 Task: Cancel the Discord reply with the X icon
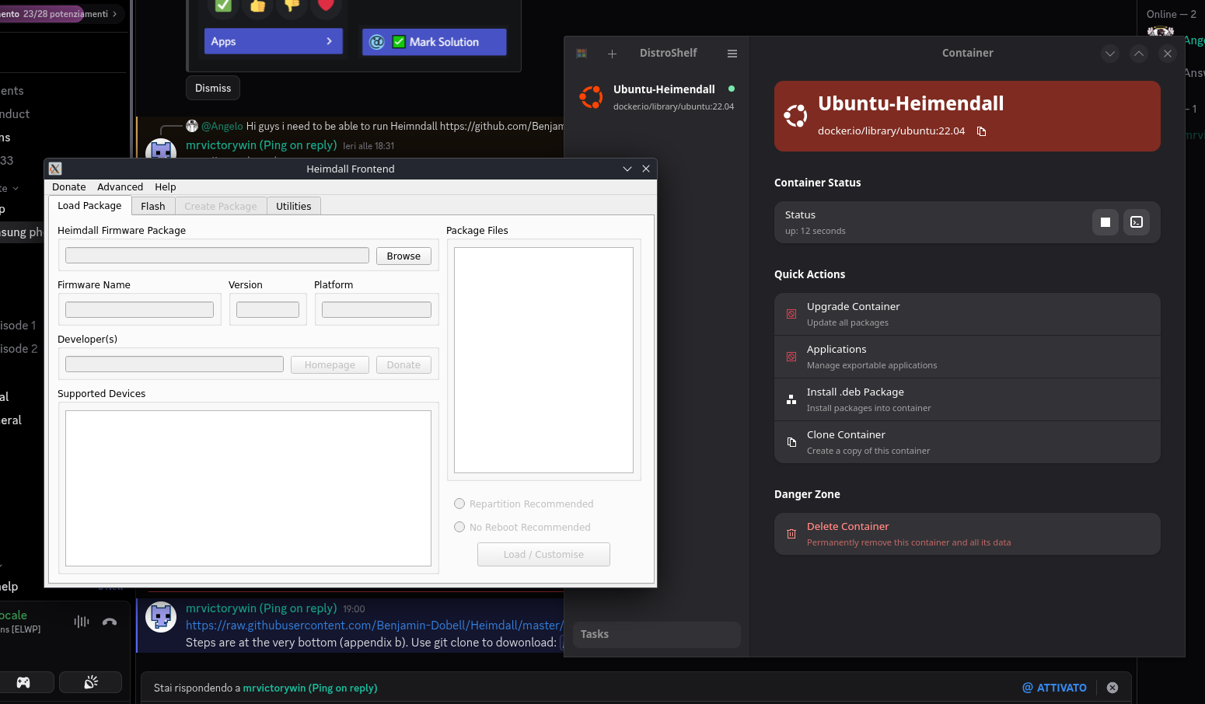1112,688
